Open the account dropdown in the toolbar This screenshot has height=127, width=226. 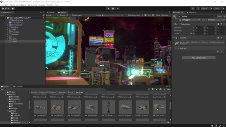pyautogui.click(x=6, y=8)
